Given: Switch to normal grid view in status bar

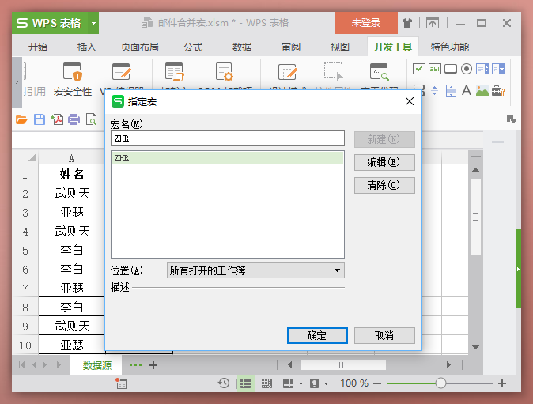Looking at the screenshot, I should click(x=245, y=383).
